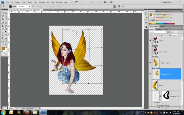The image size is (184, 115).
Task: Select the Move tool
Action: pos(6,13)
